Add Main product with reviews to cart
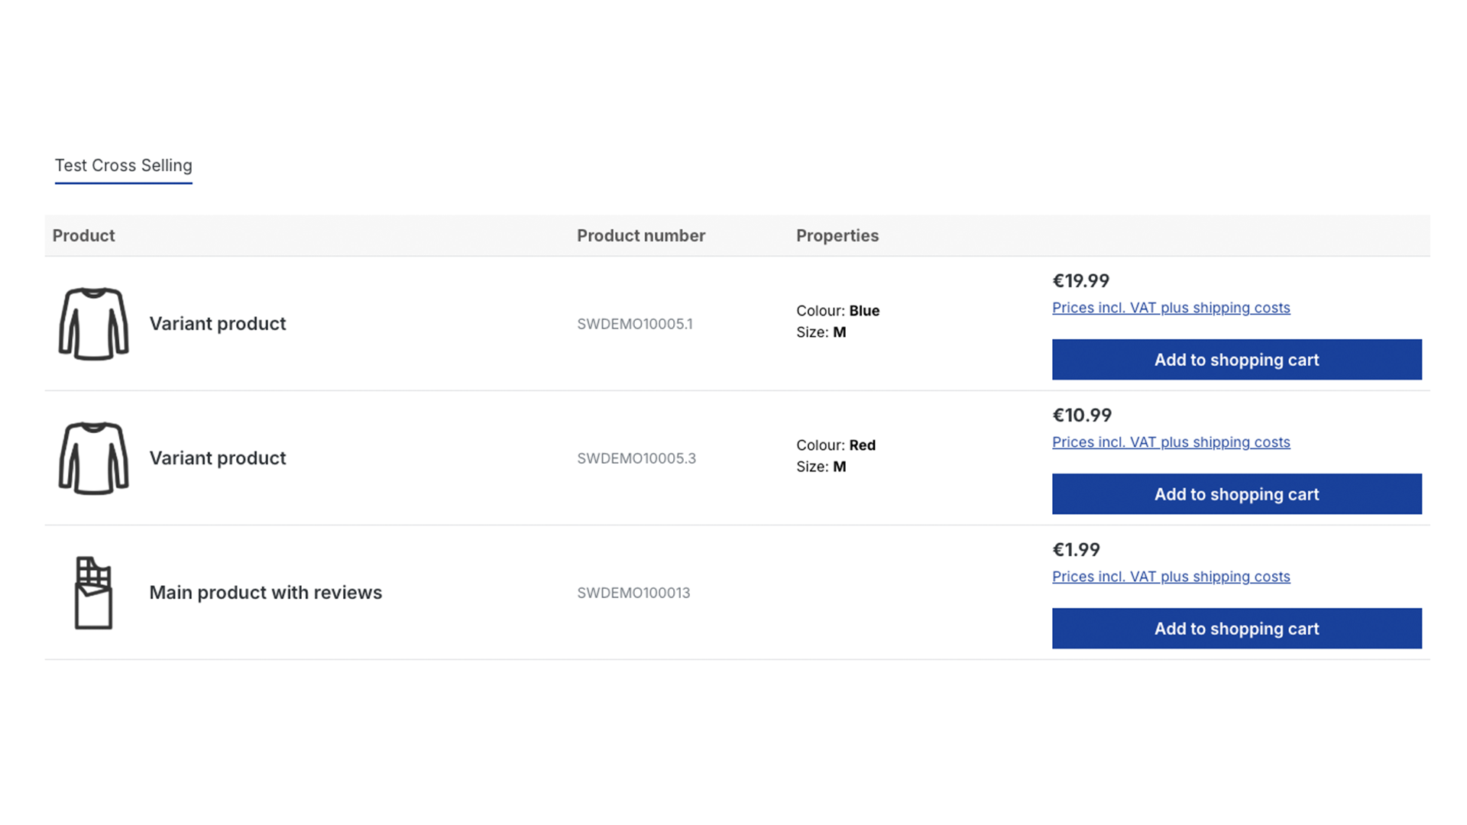The image size is (1467, 825). click(x=1236, y=629)
